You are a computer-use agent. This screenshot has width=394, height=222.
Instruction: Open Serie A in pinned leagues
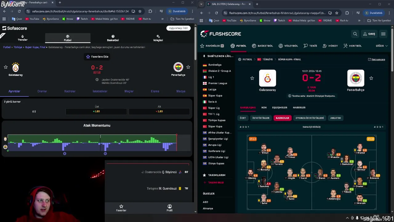[x=212, y=102]
